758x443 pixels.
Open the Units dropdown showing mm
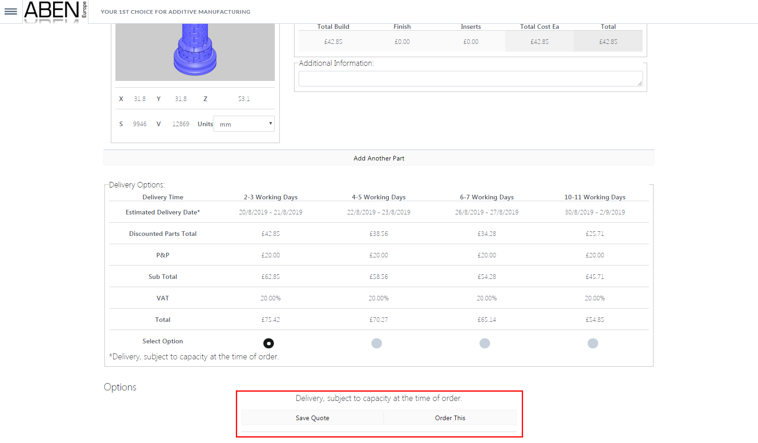point(244,124)
